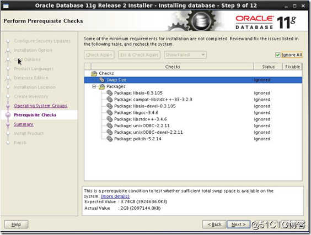The width and height of the screenshot is (311, 235).
Task: Select Package: libstdc++-3.4.6 row
Action: pos(193,119)
